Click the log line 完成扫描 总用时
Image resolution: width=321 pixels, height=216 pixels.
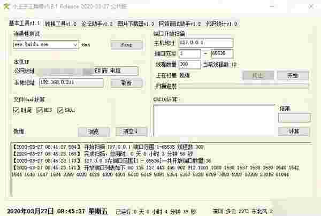103,153
